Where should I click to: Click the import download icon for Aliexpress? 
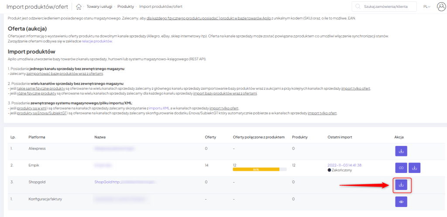coord(401,151)
